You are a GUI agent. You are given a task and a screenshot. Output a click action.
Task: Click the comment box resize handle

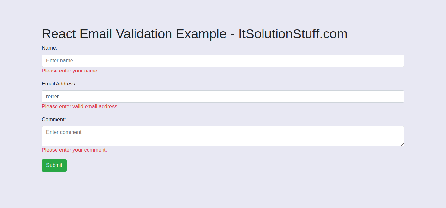click(x=402, y=144)
